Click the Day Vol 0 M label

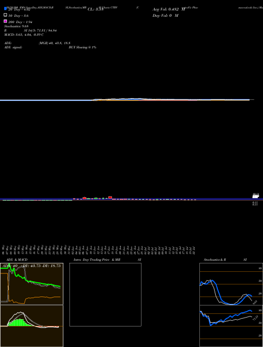point(165,15)
